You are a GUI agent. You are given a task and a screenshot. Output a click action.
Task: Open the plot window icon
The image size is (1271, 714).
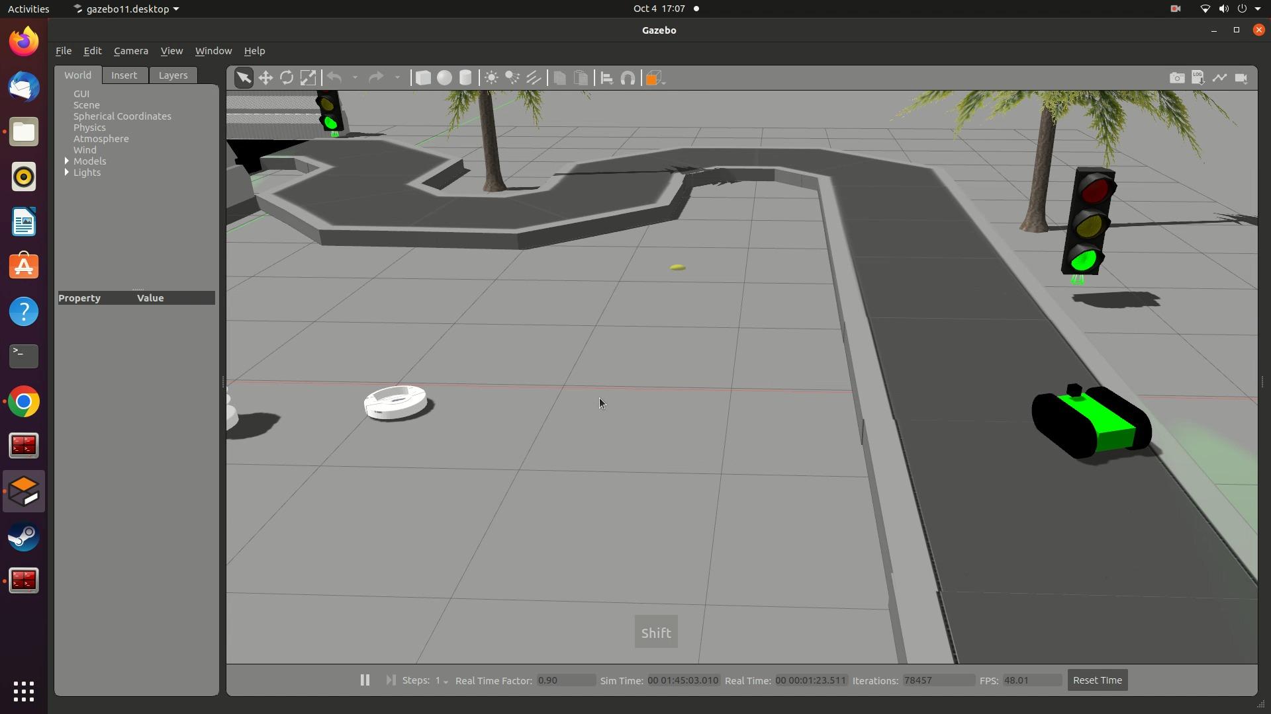tap(1219, 78)
